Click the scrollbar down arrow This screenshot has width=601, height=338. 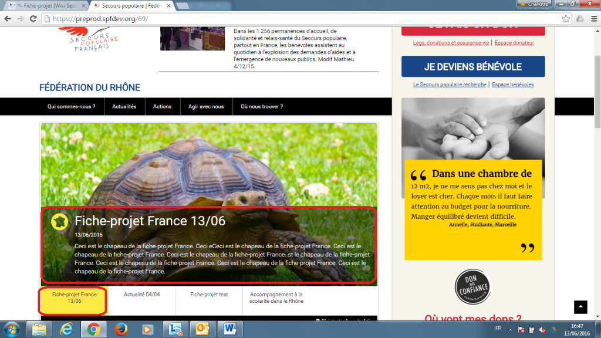click(597, 317)
